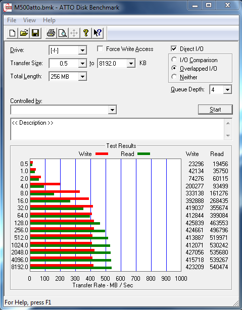Click the Test Results group title
242x310 pixels.
coord(121,146)
